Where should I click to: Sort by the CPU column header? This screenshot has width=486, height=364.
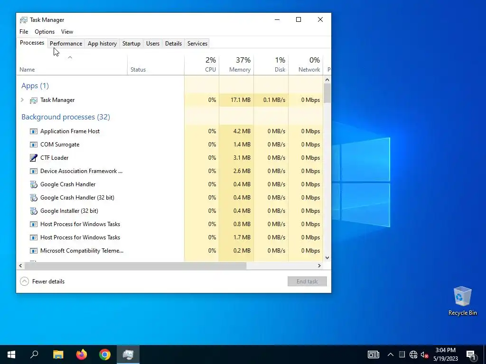point(202,65)
